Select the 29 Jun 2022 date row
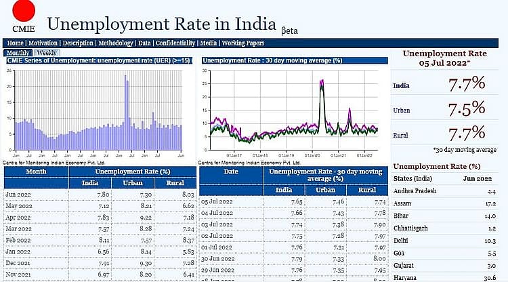 [x=293, y=270]
